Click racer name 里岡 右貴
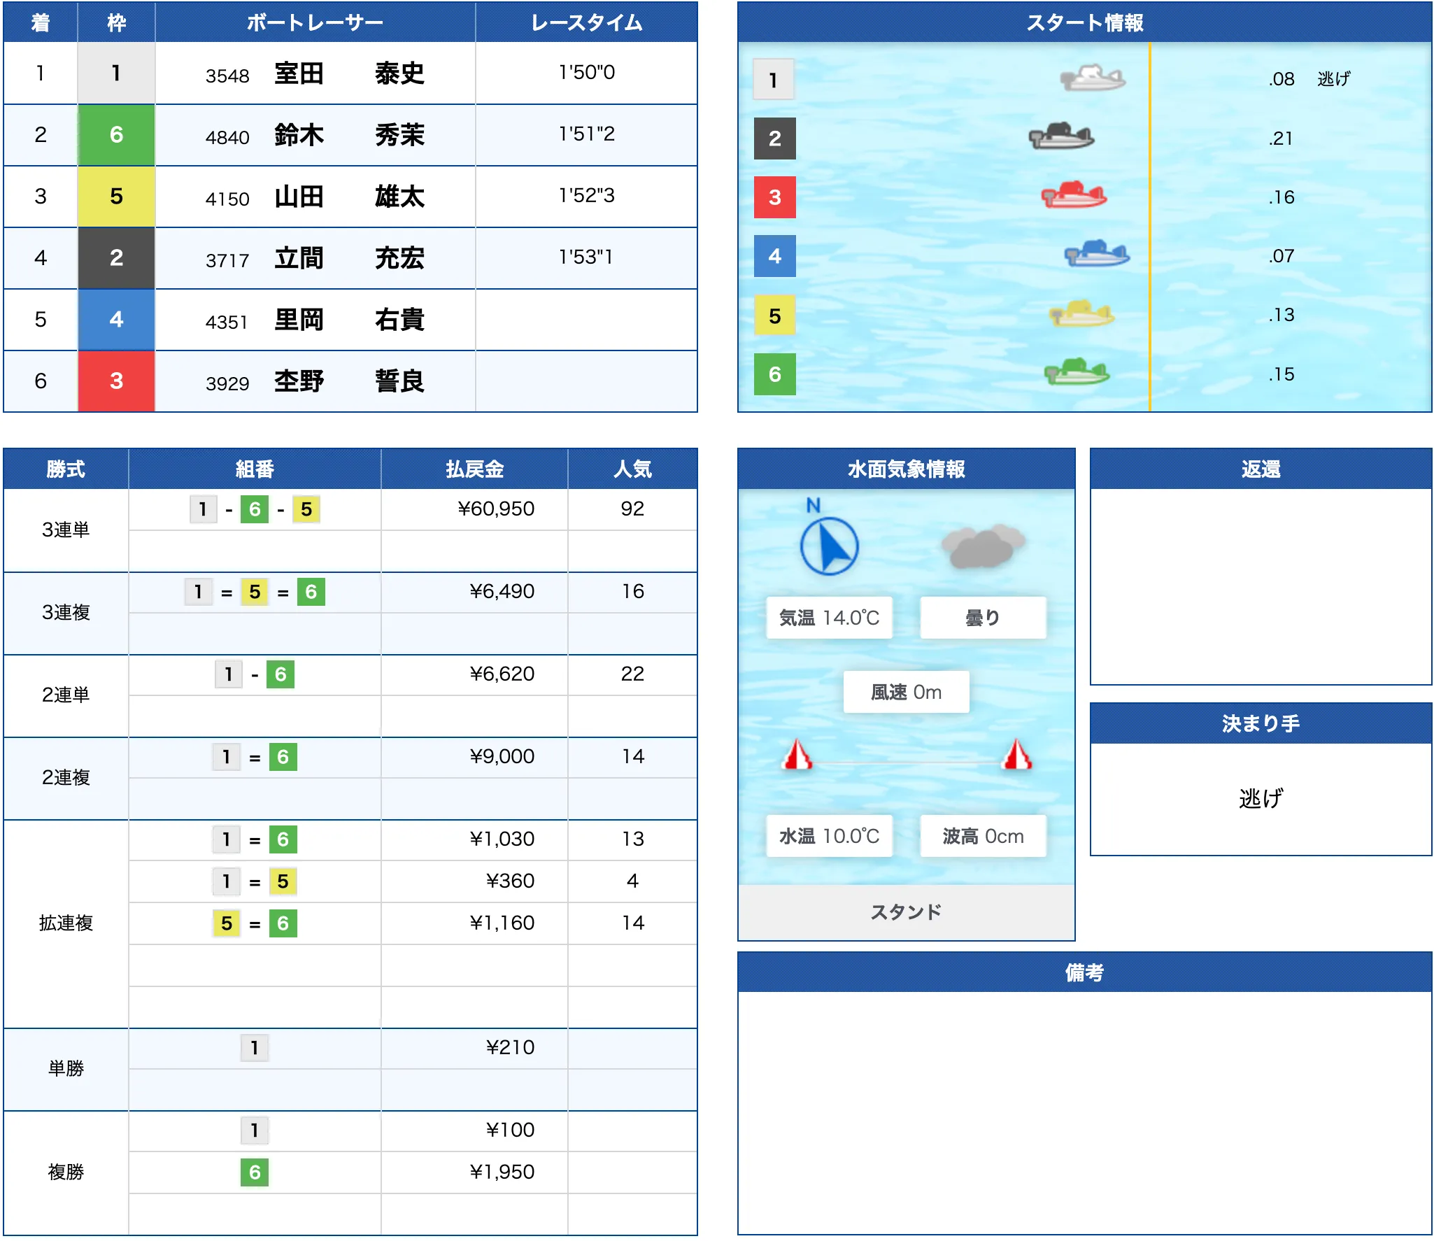The image size is (1434, 1241). tap(349, 320)
